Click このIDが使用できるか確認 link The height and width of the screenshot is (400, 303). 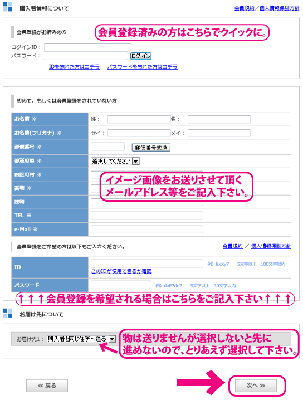121,271
